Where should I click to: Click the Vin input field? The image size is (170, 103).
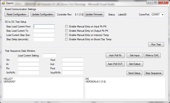(29, 60)
